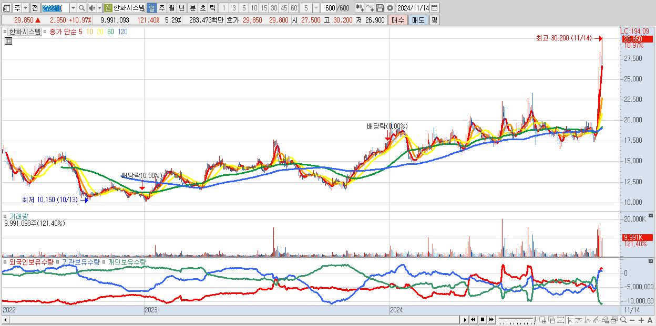
Task: Open the dropdown arrow beside speaker icon
Action: 99,8
